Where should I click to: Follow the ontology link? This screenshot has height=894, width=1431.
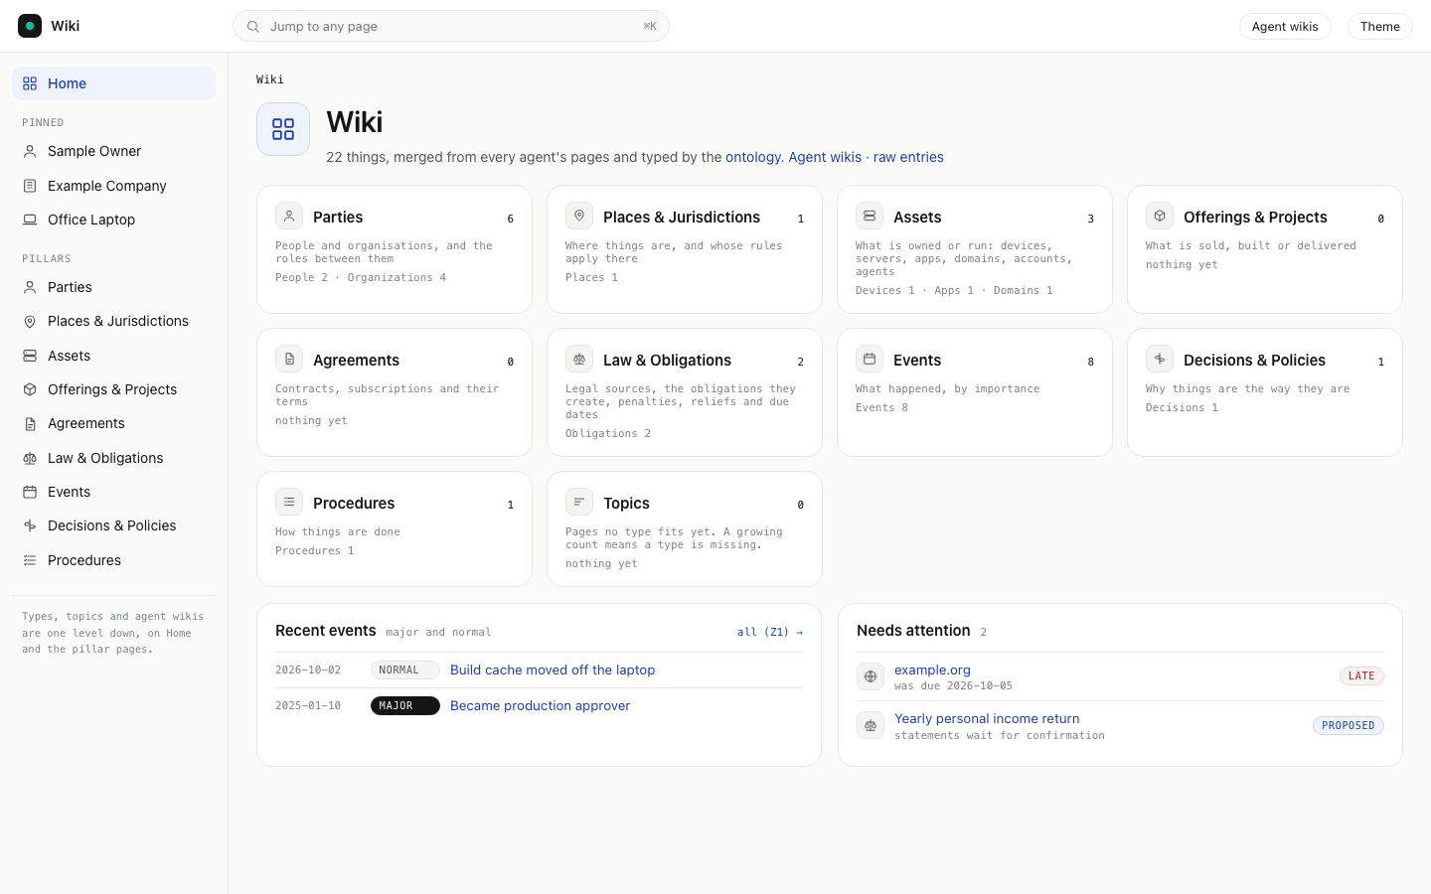click(x=753, y=157)
